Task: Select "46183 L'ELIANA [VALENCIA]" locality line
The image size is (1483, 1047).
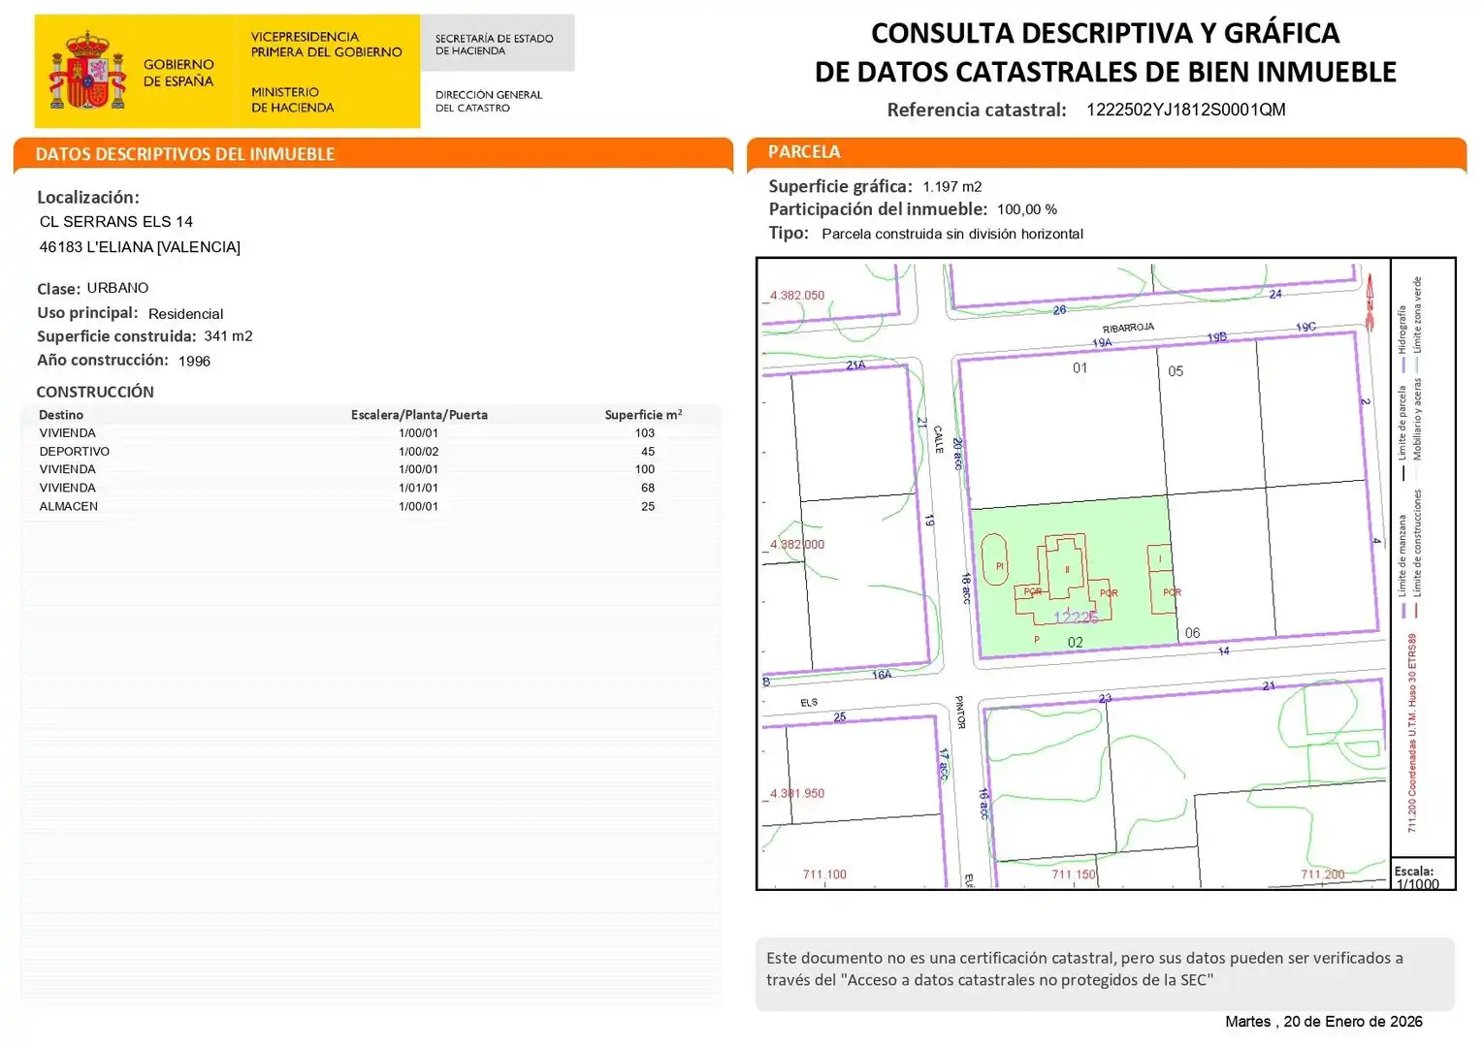Action: coord(140,247)
